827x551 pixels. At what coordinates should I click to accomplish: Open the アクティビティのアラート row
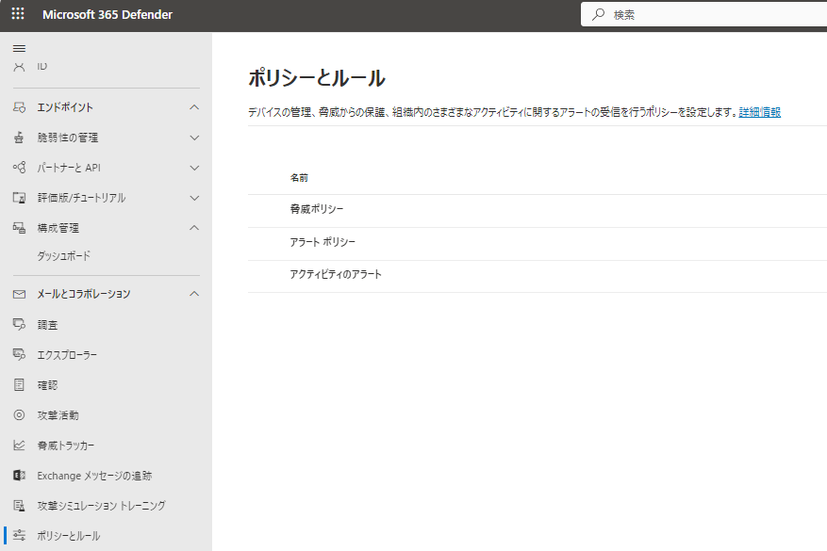tap(336, 274)
